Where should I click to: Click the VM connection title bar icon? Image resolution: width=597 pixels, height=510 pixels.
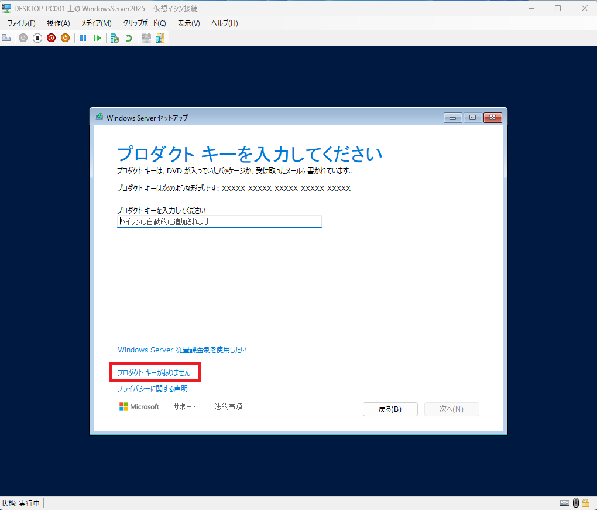pos(6,8)
